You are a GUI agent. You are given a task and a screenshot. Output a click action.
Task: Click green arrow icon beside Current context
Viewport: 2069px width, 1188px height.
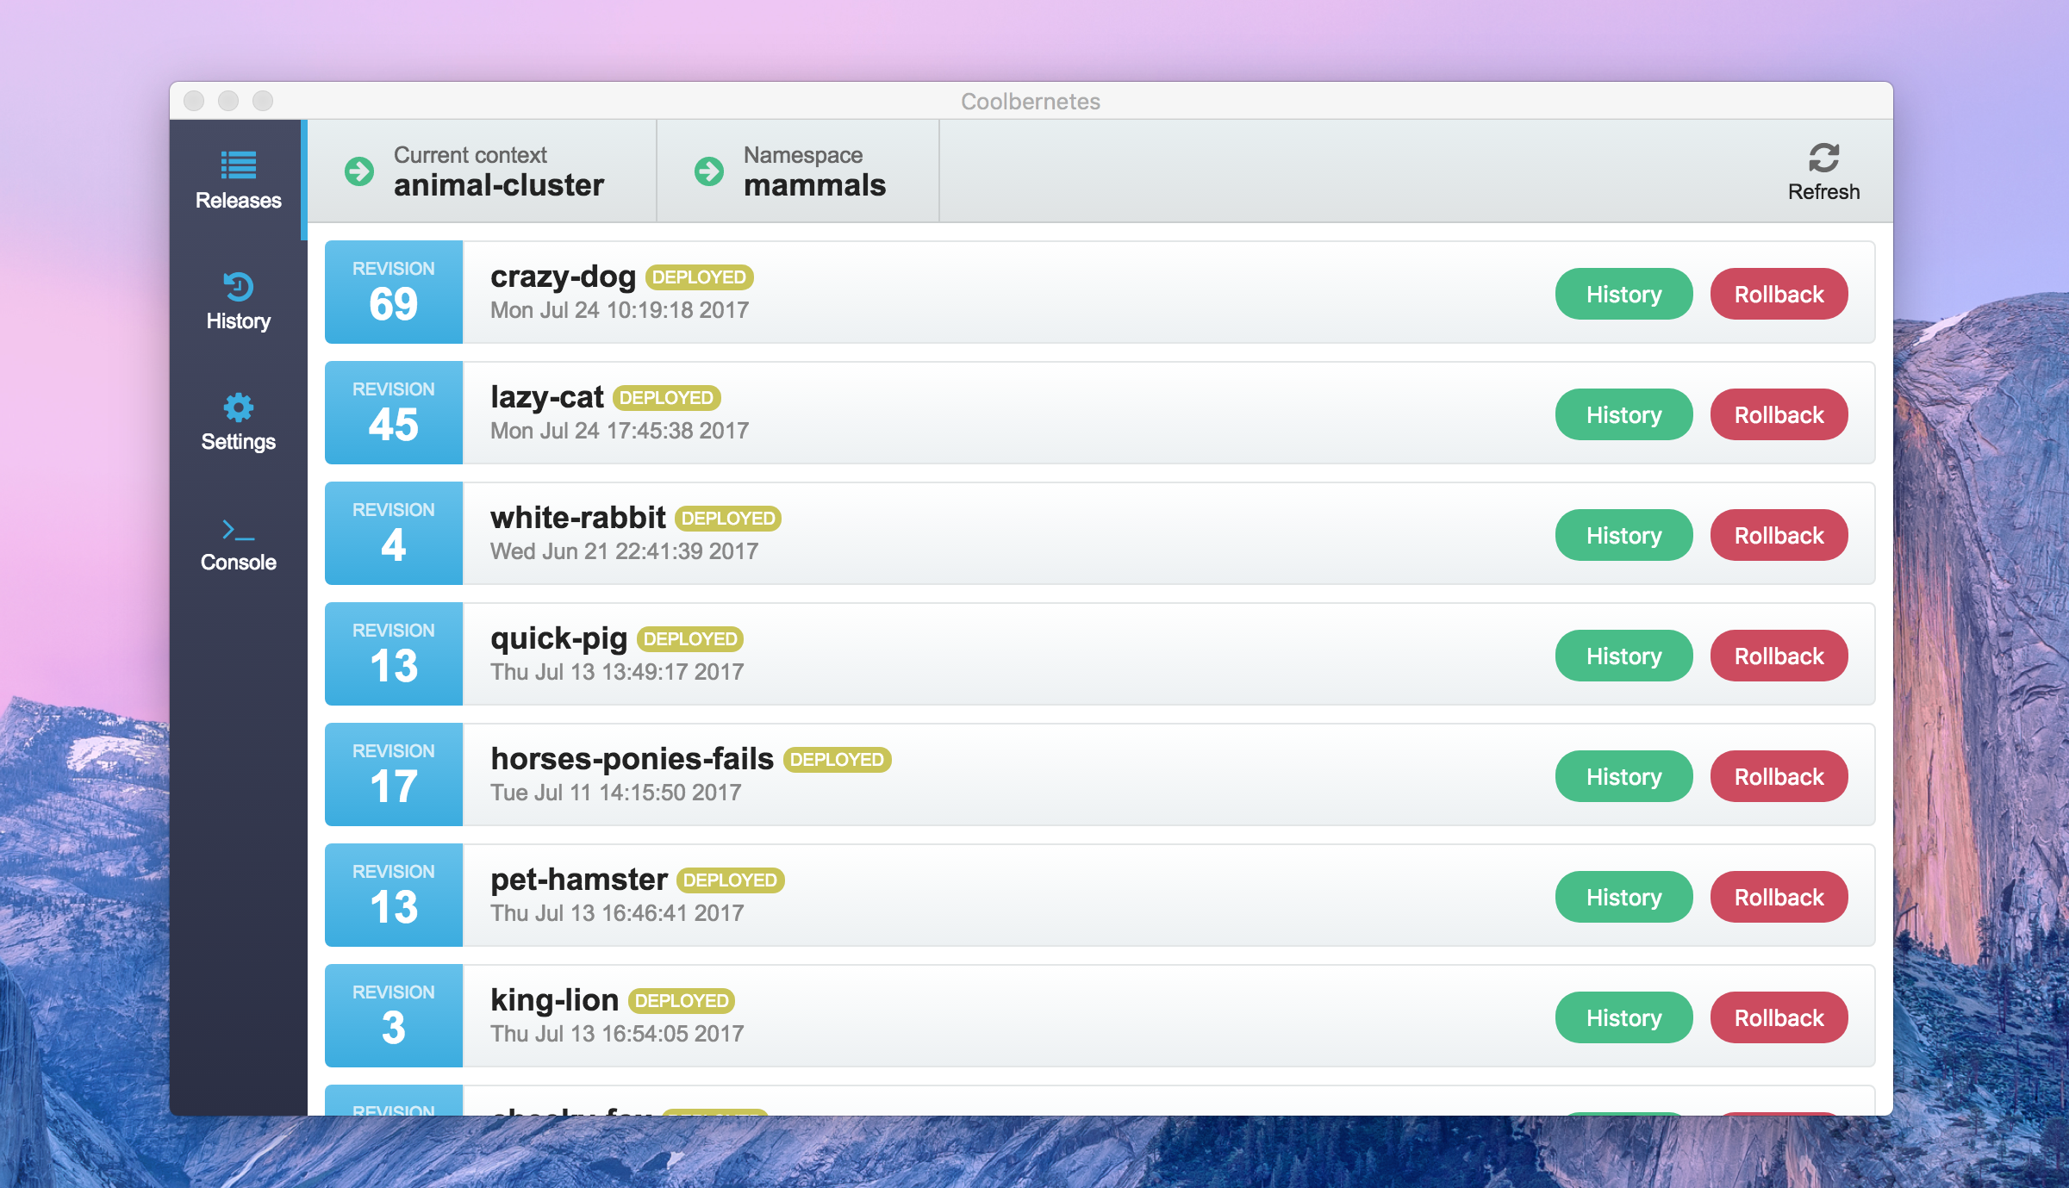click(359, 171)
